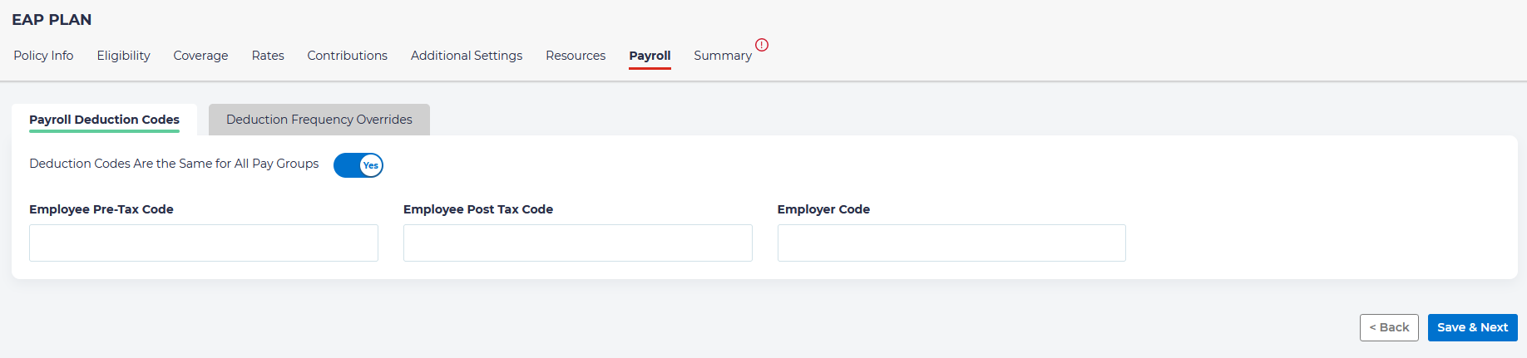The height and width of the screenshot is (358, 1527).
Task: Toggle Deduction Codes Same for All Pay Groups
Action: [x=358, y=165]
